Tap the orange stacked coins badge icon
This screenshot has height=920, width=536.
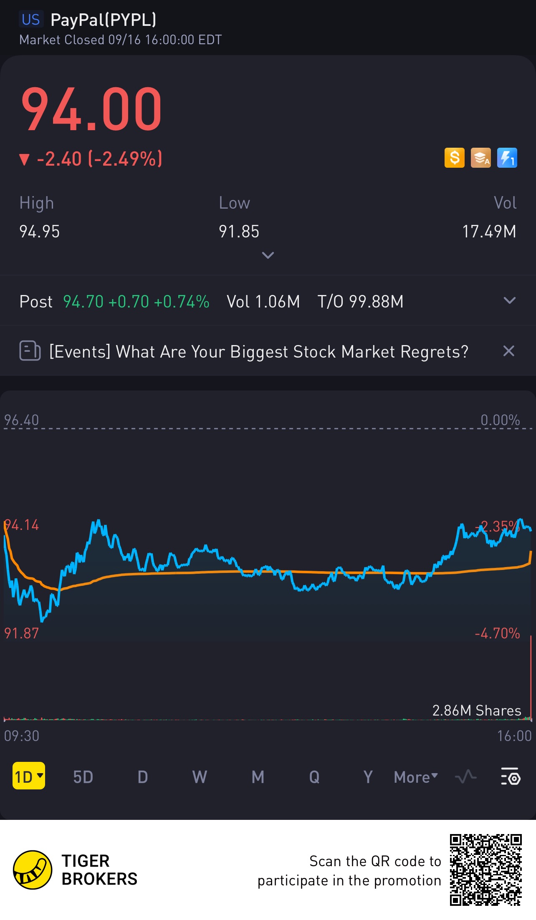point(480,158)
